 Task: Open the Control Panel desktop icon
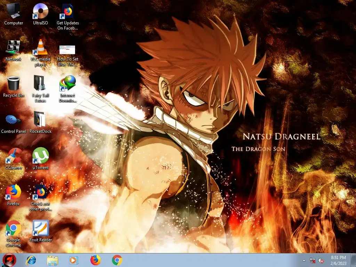tap(14, 124)
